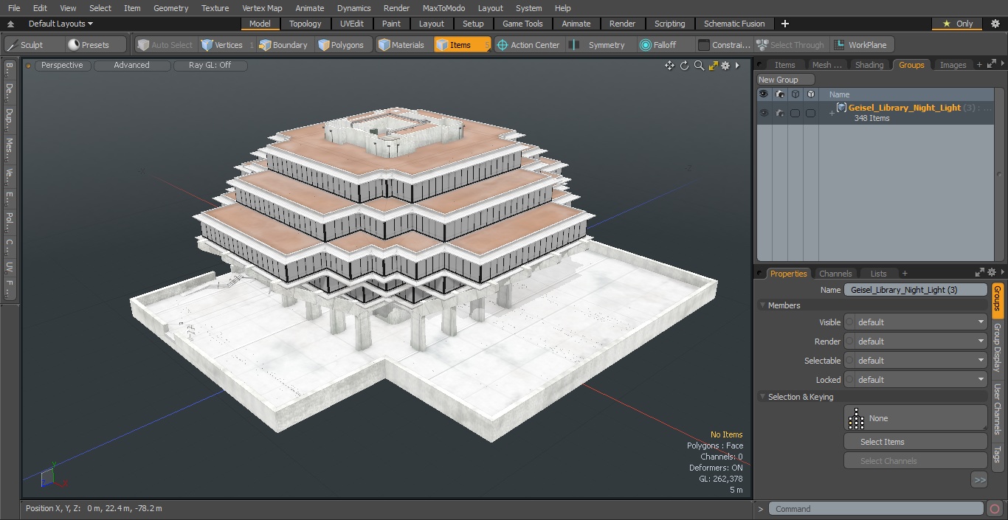Switch to Vertices selection mode
The width and height of the screenshot is (1008, 520).
[227, 45]
